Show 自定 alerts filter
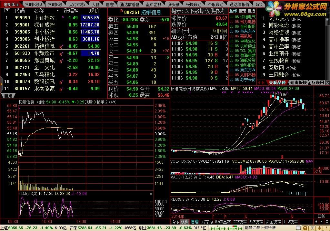This screenshot has width=330, height=231. [x=242, y=11]
